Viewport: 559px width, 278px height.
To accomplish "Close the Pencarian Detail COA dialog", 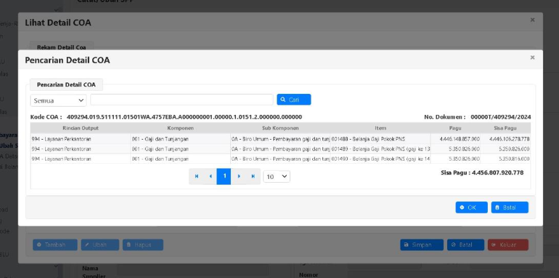I will click(x=532, y=58).
